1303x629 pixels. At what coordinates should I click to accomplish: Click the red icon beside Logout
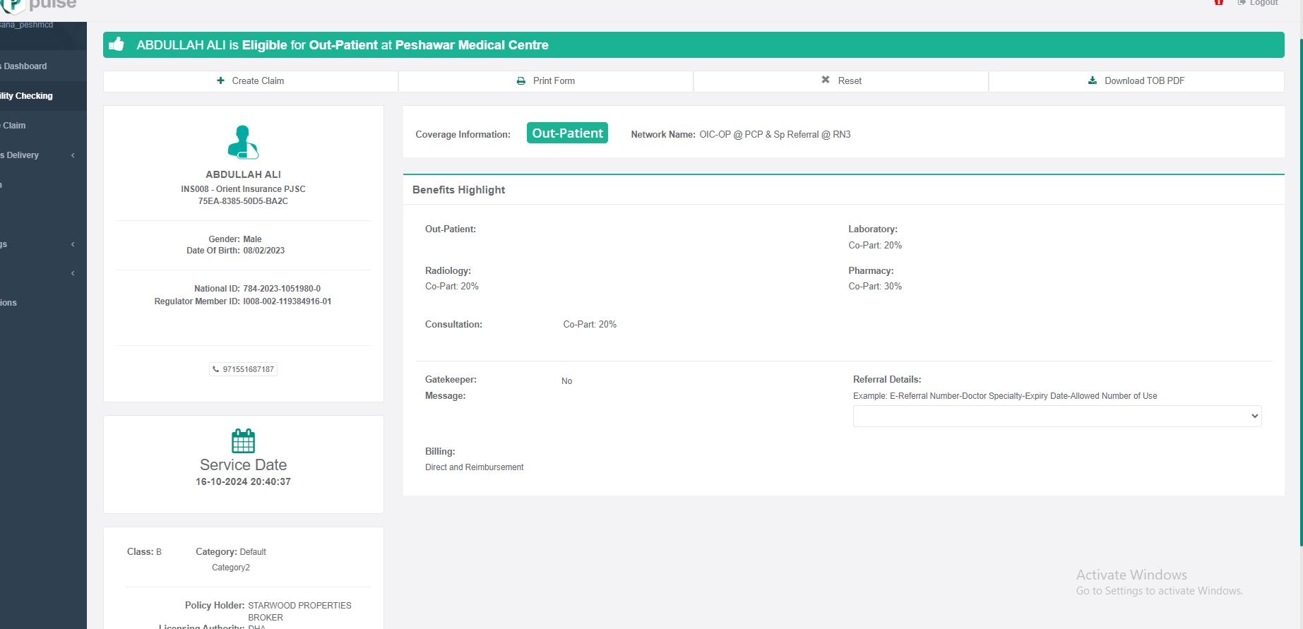click(x=1218, y=3)
